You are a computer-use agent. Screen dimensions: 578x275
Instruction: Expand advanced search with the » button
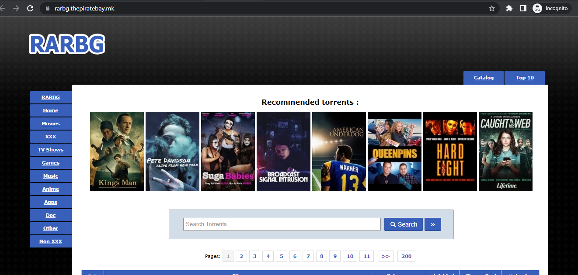[x=432, y=224]
